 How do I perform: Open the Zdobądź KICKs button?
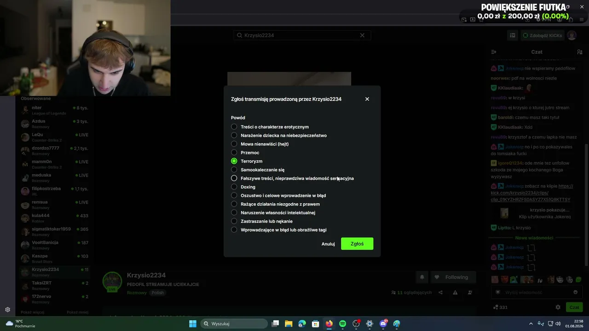coord(543,35)
